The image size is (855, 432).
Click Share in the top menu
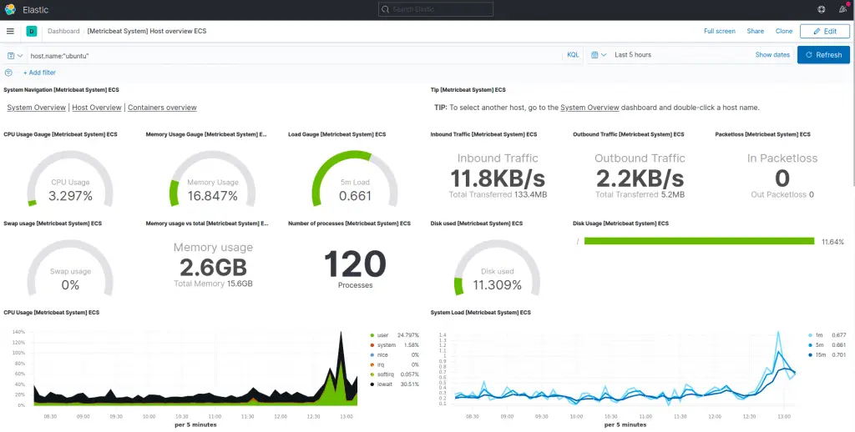click(755, 31)
